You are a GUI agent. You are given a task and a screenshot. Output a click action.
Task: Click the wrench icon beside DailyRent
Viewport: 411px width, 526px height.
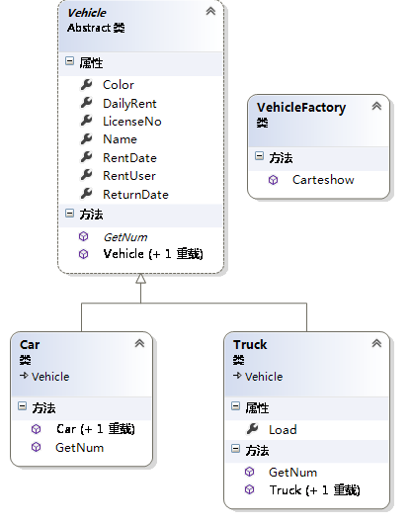pos(87,103)
